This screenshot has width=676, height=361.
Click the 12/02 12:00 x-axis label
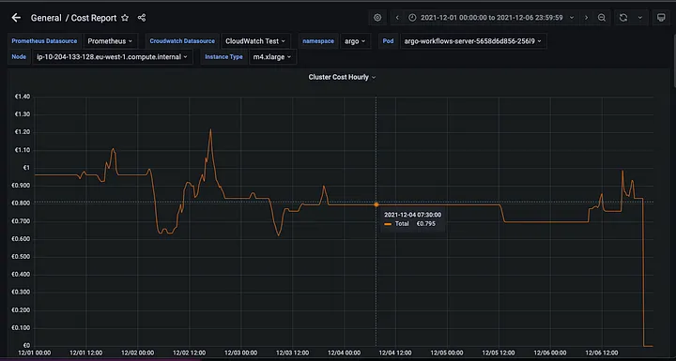coord(190,353)
